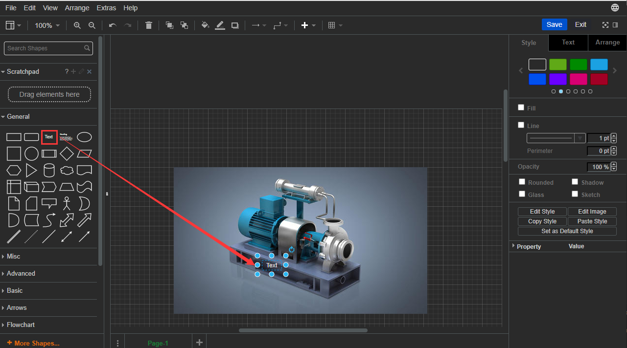Toggle the Glass checkbox
This screenshot has height=348, width=627.
click(522, 194)
